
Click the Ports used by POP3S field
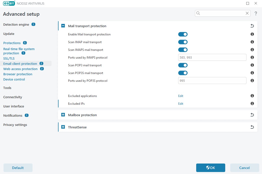coord(212,81)
